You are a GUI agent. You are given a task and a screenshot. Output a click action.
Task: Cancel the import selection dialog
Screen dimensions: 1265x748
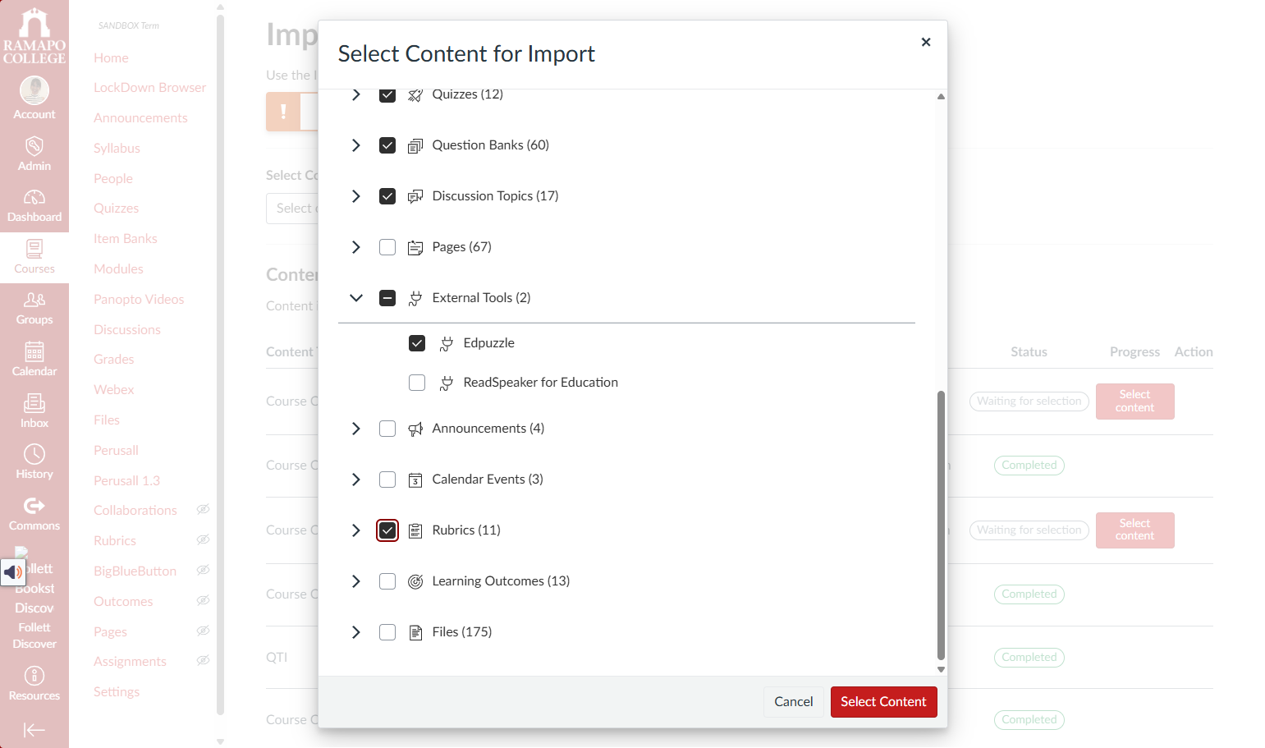click(794, 702)
